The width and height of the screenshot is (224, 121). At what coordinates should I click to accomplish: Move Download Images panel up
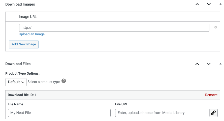click(197, 4)
